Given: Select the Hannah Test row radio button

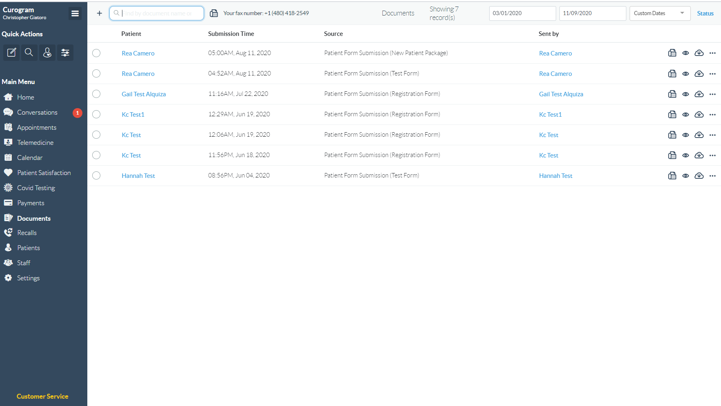Looking at the screenshot, I should tap(96, 175).
